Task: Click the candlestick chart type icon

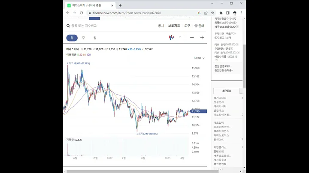Action: pyautogui.click(x=171, y=37)
